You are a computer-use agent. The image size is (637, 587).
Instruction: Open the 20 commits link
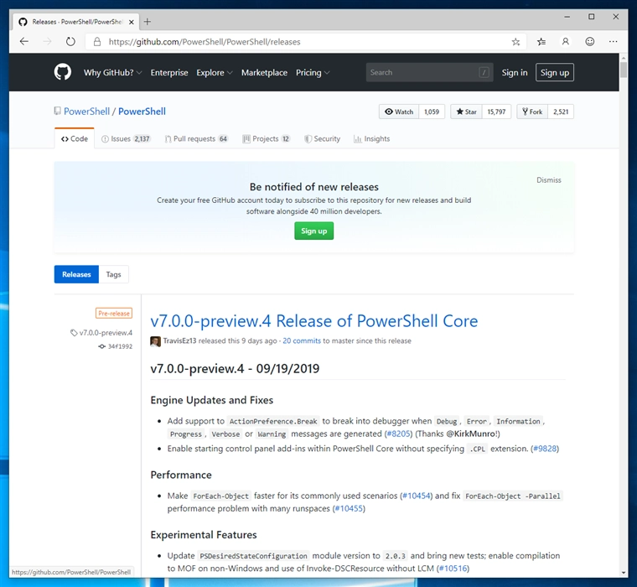302,340
